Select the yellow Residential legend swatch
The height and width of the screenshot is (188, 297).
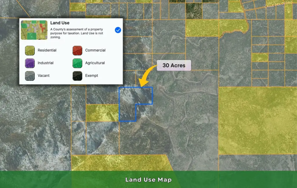point(30,50)
